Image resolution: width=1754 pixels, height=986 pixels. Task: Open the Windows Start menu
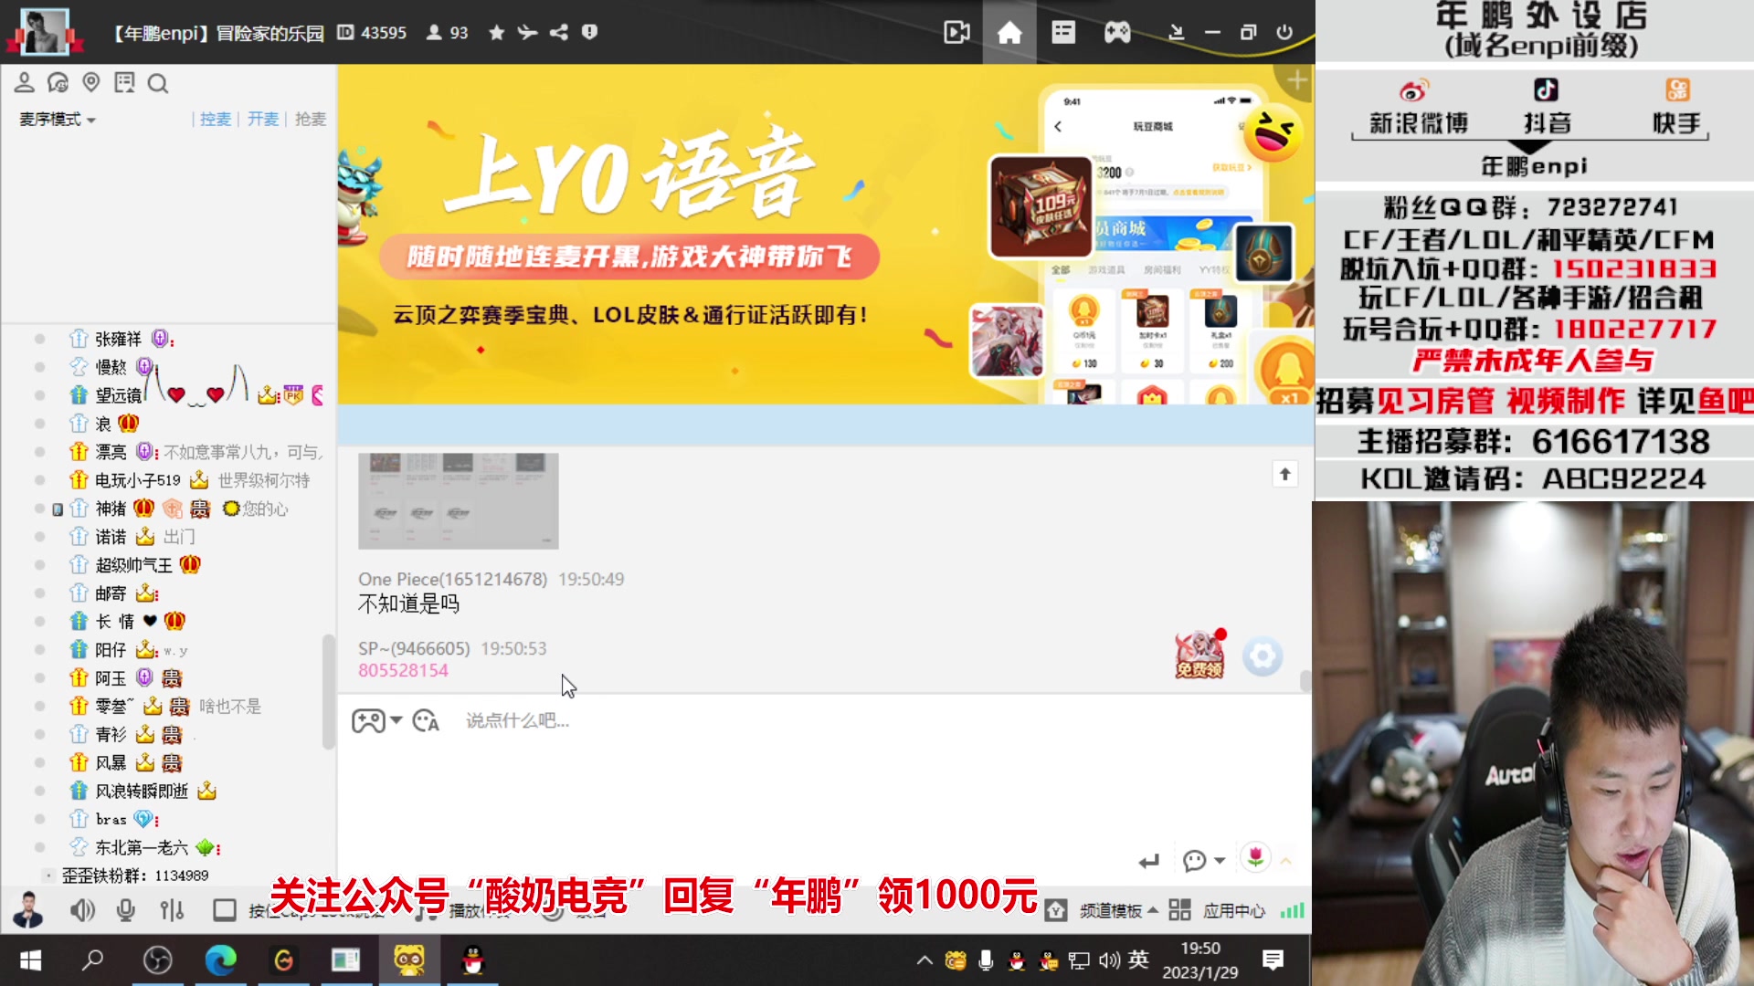(x=31, y=960)
